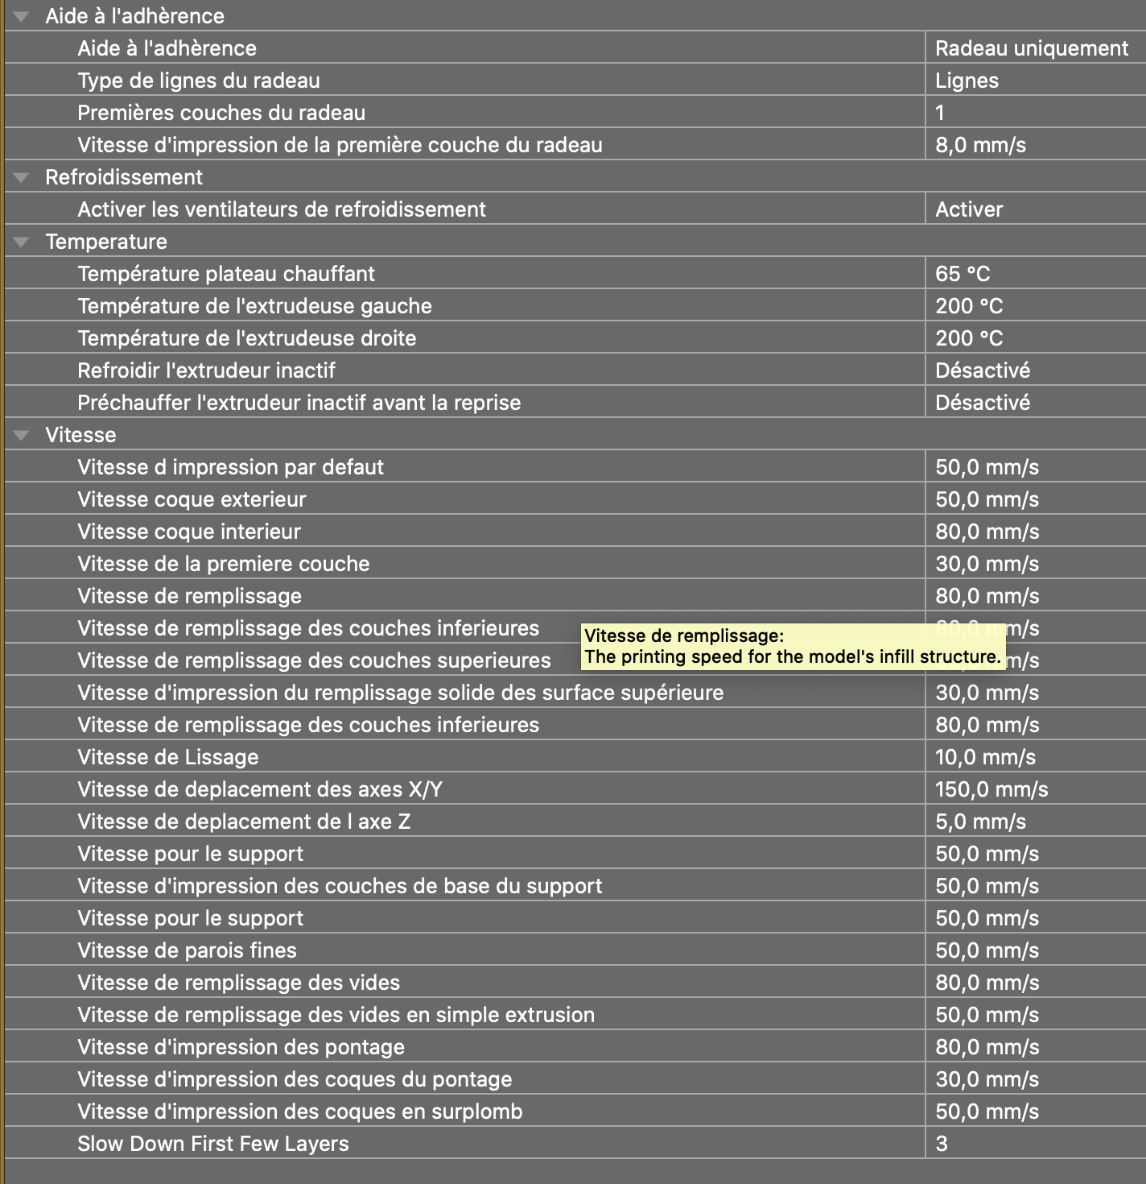Toggle Préchauffer l'extrudeur inactif Désactivé value
Screen dimensions: 1146x1184
point(982,403)
